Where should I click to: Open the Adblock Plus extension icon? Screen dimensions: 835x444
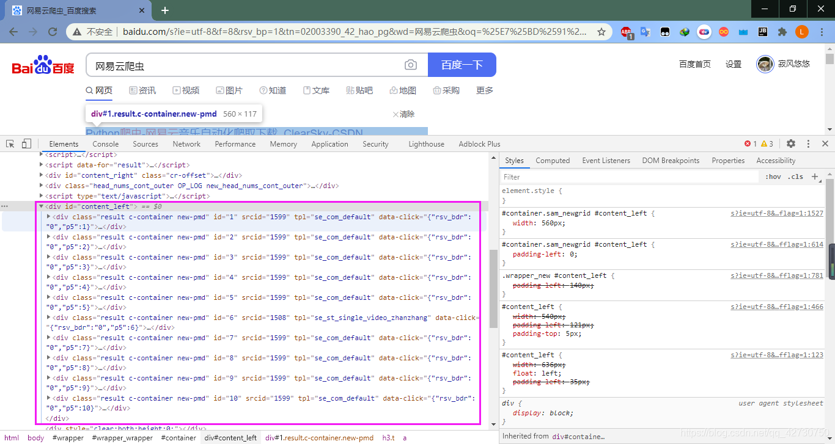point(626,32)
